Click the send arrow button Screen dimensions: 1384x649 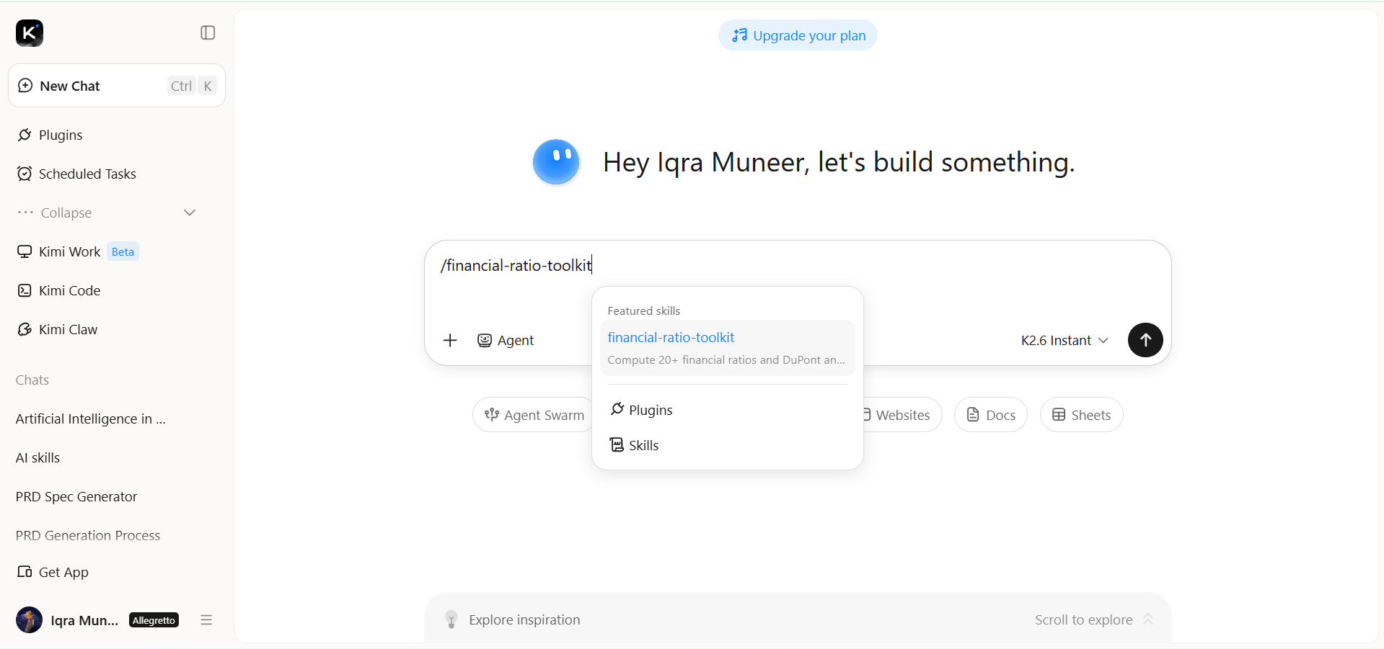click(x=1145, y=340)
